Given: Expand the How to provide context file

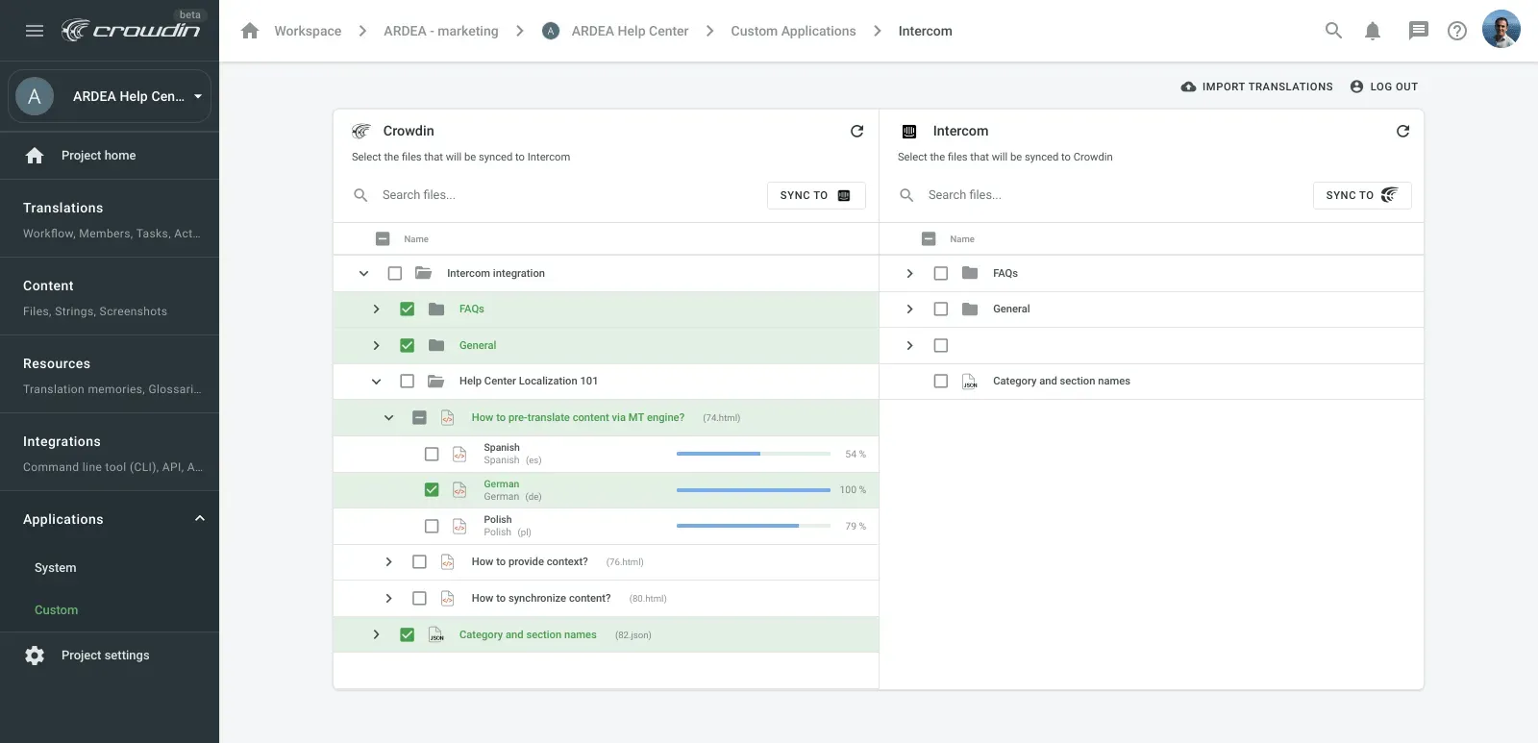Looking at the screenshot, I should point(388,562).
